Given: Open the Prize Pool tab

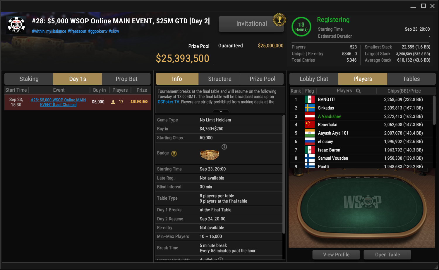Looking at the screenshot, I should 262,79.
